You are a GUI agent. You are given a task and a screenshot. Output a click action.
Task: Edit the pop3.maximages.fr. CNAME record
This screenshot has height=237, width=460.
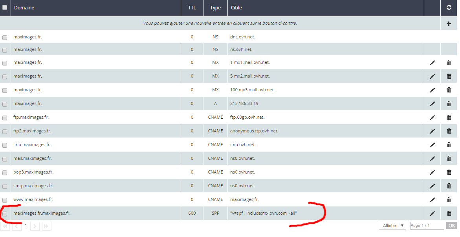click(433, 172)
